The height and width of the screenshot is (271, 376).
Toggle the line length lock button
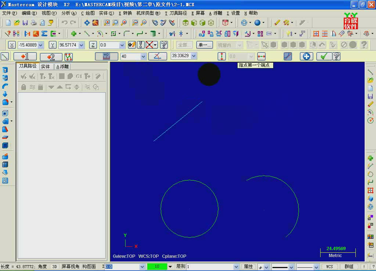coord(106,56)
